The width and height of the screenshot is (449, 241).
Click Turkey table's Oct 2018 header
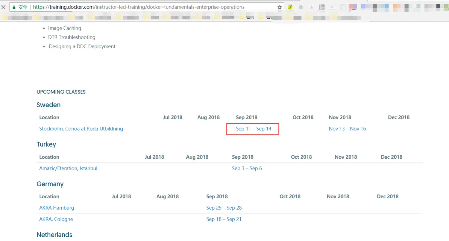(301, 157)
